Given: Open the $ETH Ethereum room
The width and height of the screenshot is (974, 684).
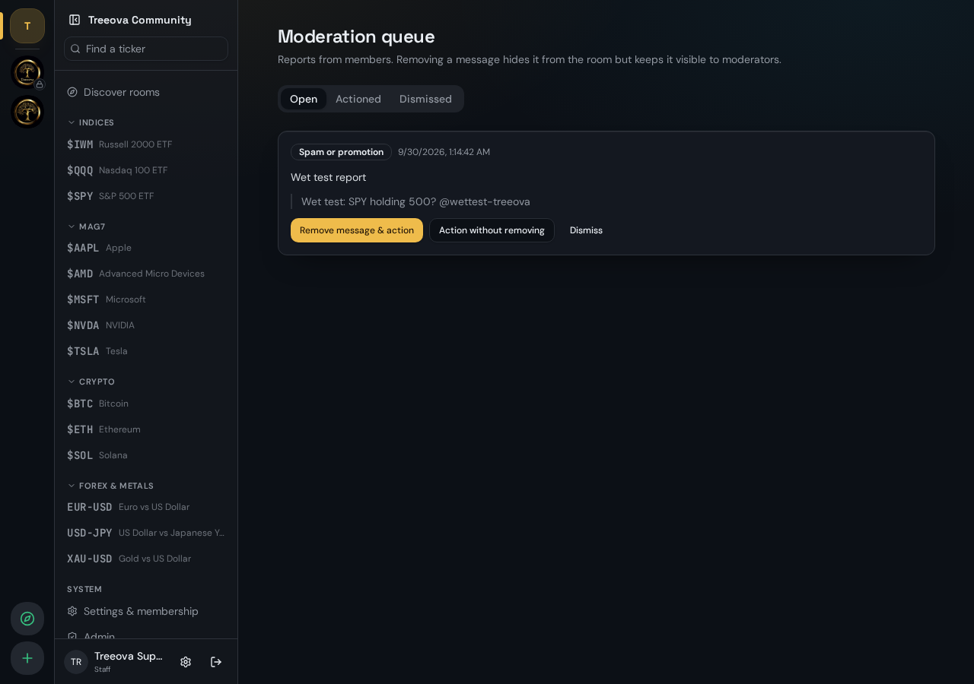Looking at the screenshot, I should pyautogui.click(x=146, y=429).
